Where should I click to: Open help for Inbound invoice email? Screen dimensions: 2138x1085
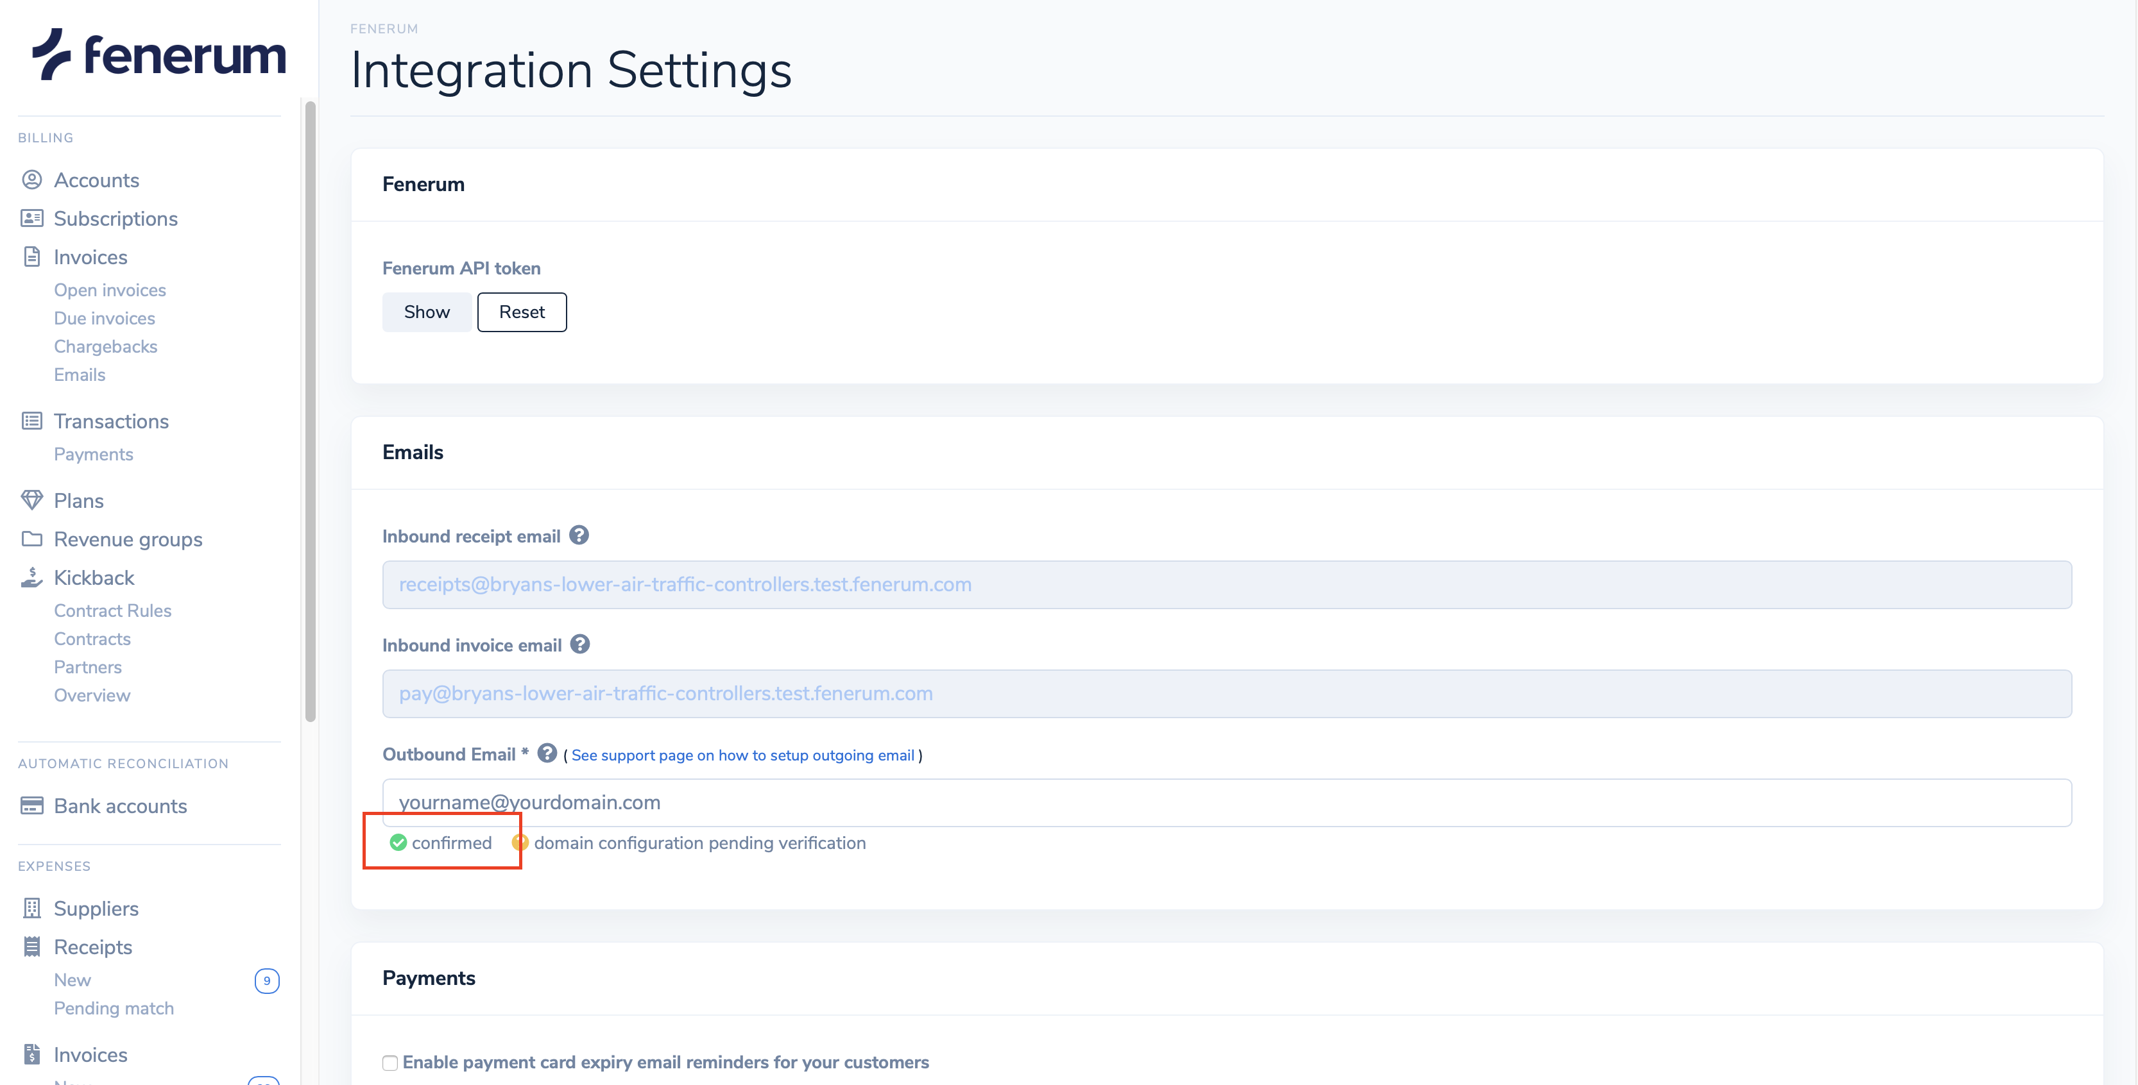[x=580, y=644]
